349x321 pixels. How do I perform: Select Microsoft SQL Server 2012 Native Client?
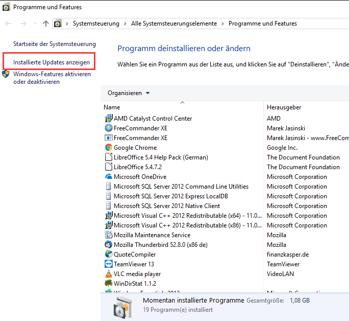167,206
